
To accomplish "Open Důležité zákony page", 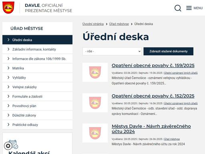I will tap(37, 115).
